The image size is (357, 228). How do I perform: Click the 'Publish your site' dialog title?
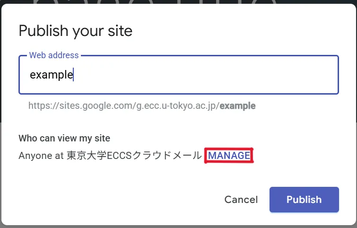(76, 31)
